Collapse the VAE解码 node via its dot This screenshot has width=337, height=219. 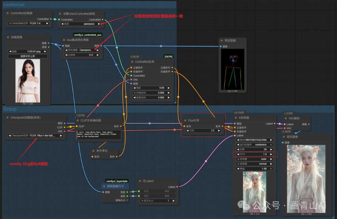(x=286, y=119)
